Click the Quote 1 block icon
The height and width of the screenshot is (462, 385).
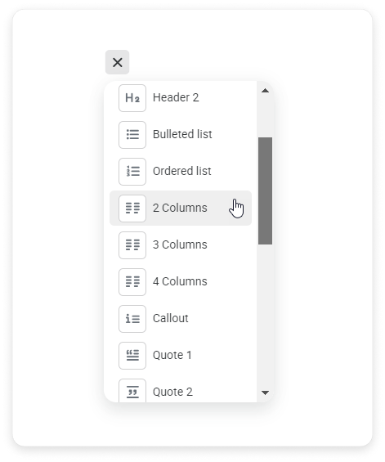(x=132, y=356)
